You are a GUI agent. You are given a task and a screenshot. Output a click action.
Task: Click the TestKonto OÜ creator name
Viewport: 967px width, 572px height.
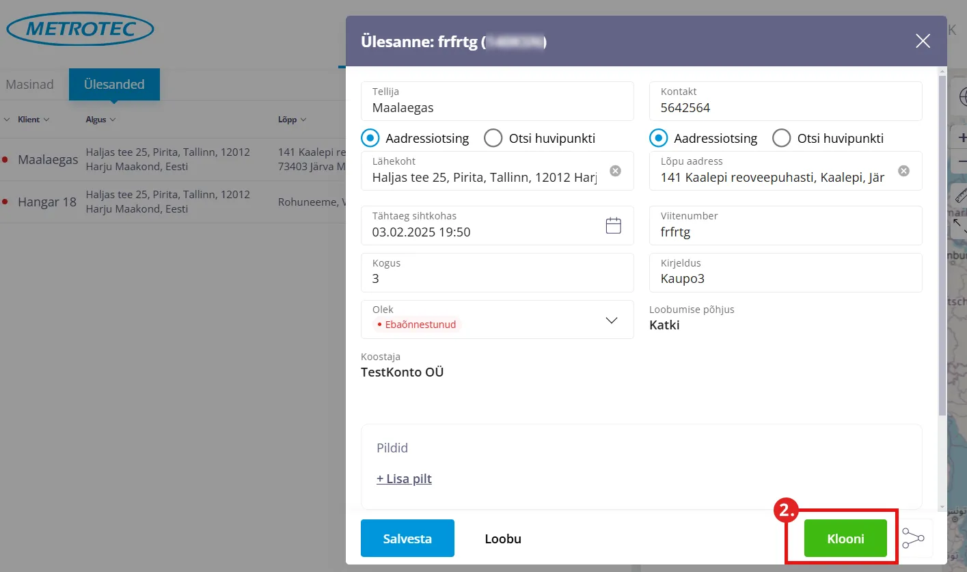coord(403,372)
